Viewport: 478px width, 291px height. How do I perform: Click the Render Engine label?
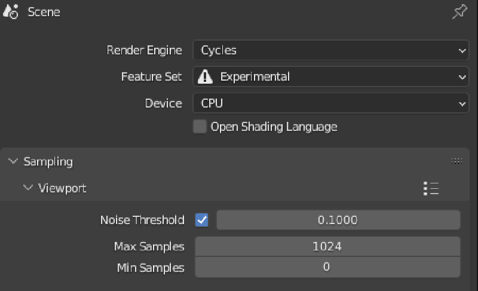pos(146,50)
